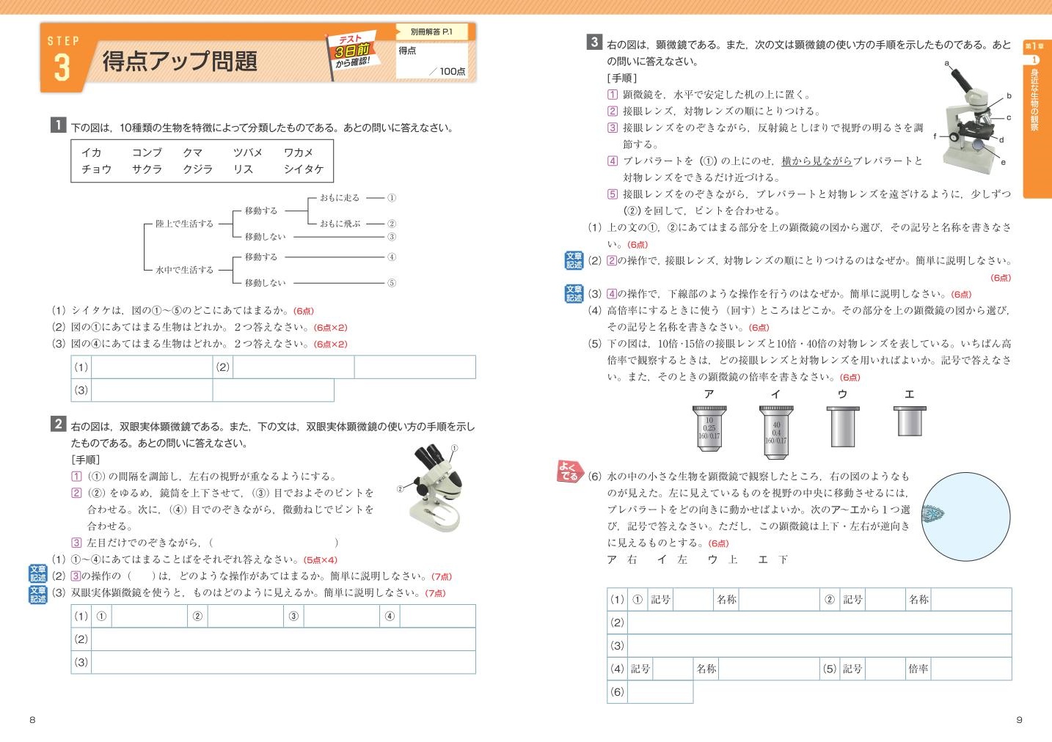Click the question 3 answer row (3)
Image resolution: width=1052 pixels, height=742 pixels.
(819, 646)
